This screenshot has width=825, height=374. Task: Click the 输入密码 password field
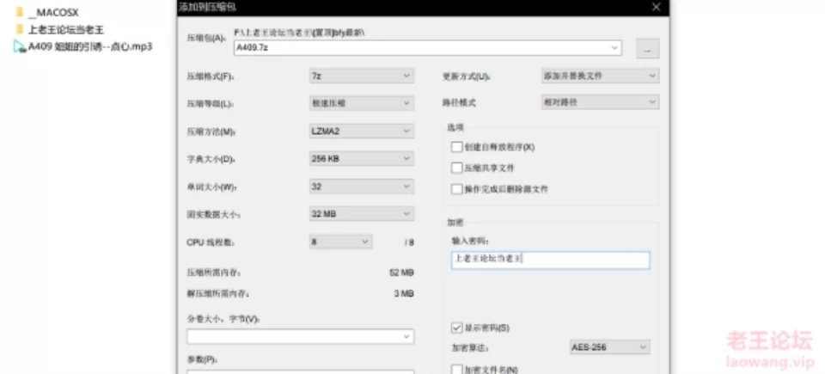pos(550,261)
